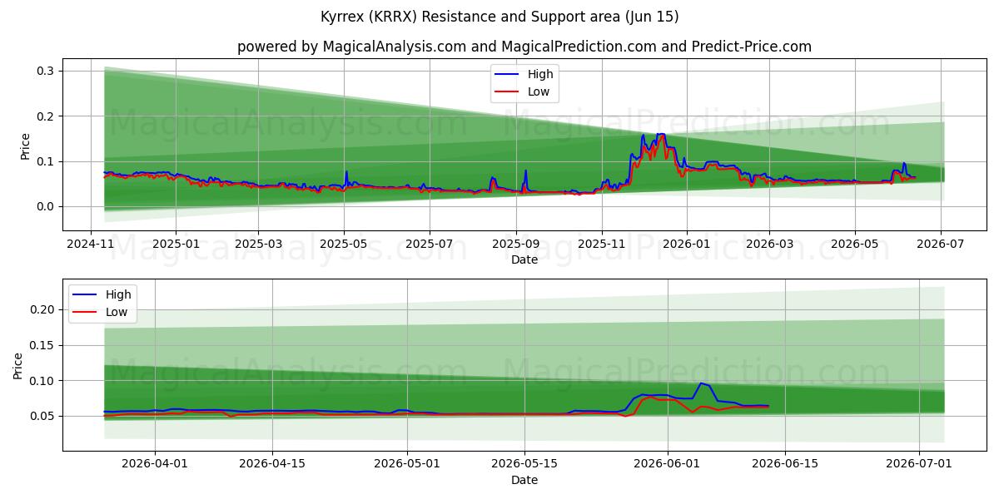
Task: Click the price peak near 2025-12 in top chart
Action: [661, 135]
